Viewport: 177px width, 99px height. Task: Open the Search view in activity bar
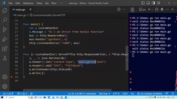(x=5, y=20)
